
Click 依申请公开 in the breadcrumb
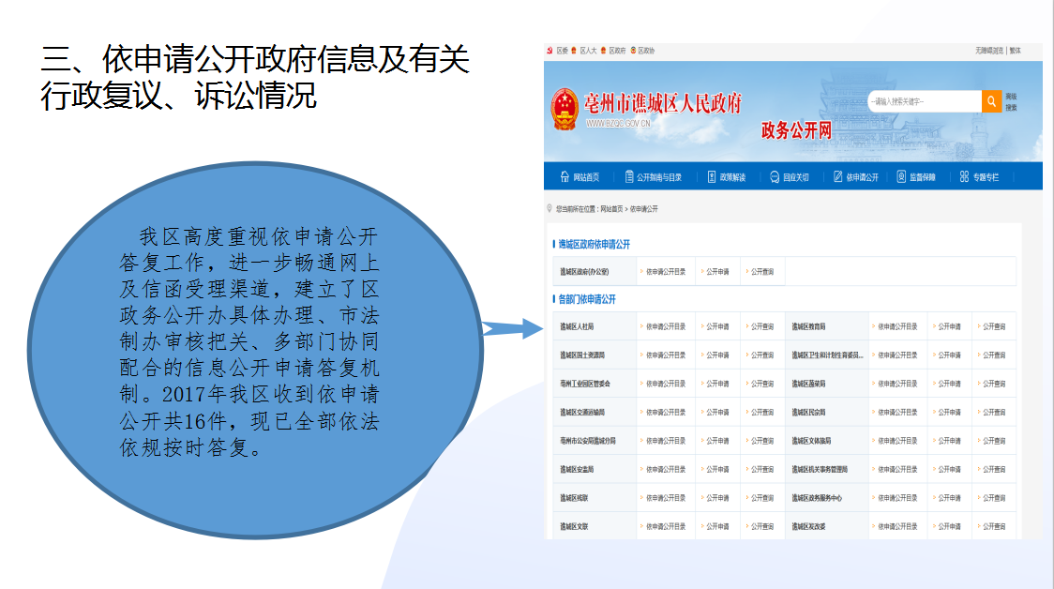(644, 209)
